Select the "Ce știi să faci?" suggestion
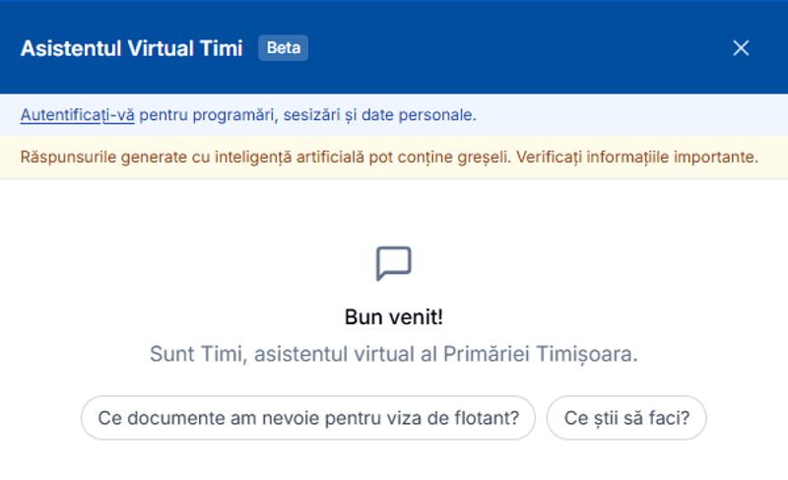This screenshot has width=788, height=480. coord(626,417)
